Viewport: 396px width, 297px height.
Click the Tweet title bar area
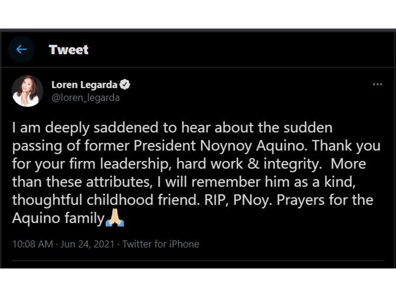[x=69, y=50]
